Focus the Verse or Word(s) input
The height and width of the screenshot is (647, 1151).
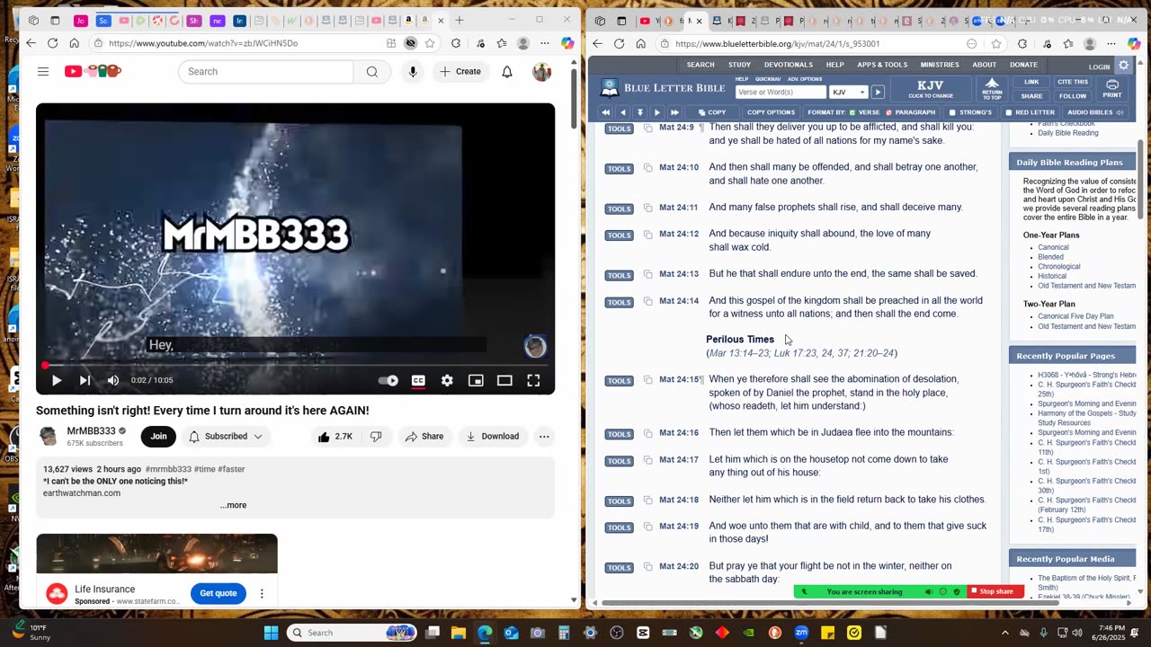(x=780, y=92)
